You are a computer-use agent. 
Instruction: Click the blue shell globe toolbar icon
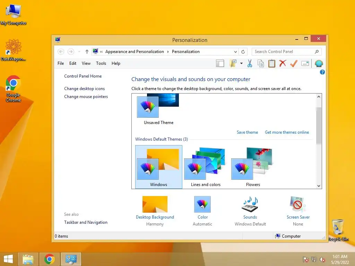pyautogui.click(x=319, y=64)
